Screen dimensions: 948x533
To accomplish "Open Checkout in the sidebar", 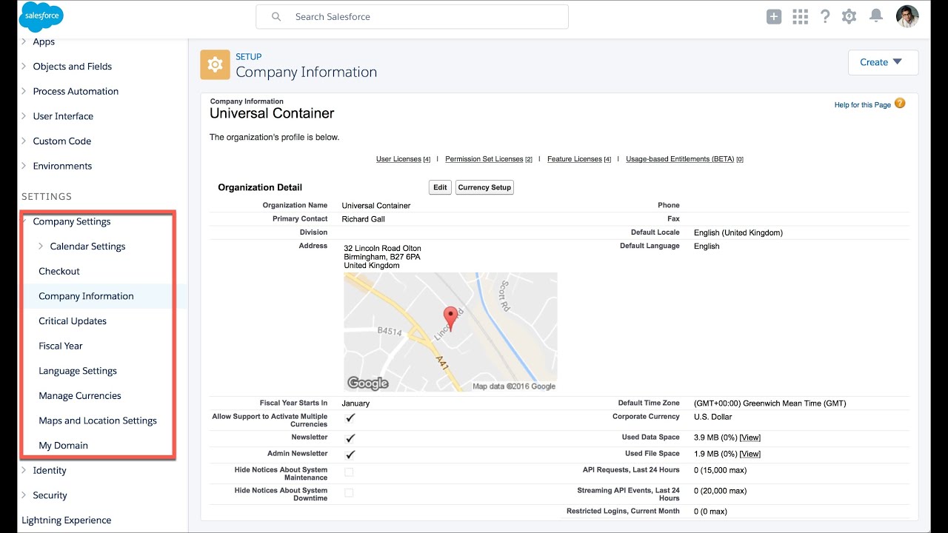I will [x=59, y=271].
